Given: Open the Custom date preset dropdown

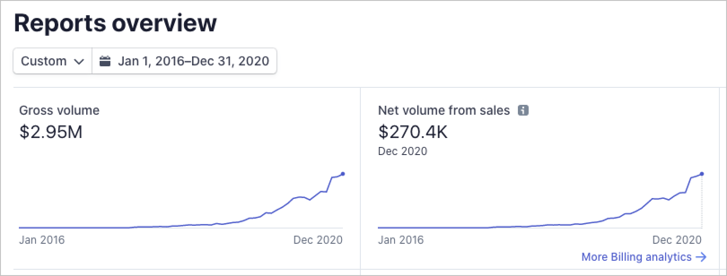Looking at the screenshot, I should (x=53, y=61).
